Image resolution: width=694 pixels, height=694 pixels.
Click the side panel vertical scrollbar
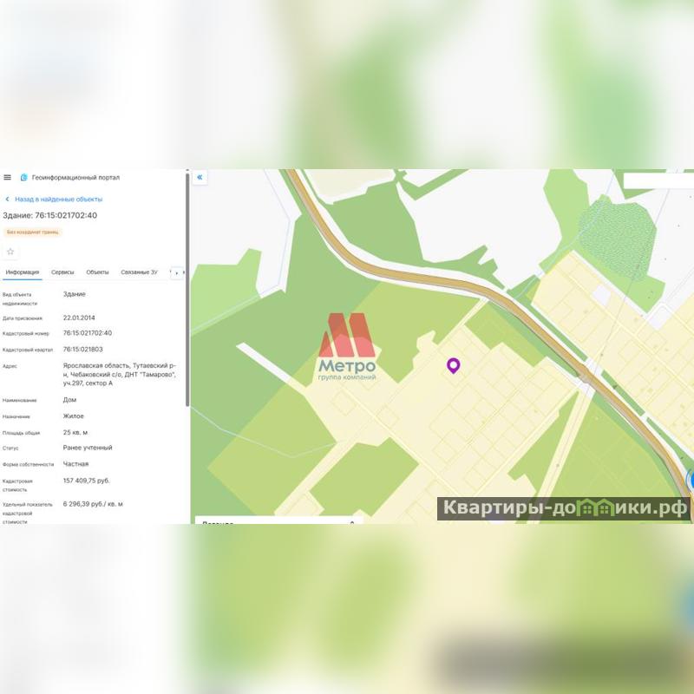pyautogui.click(x=187, y=290)
